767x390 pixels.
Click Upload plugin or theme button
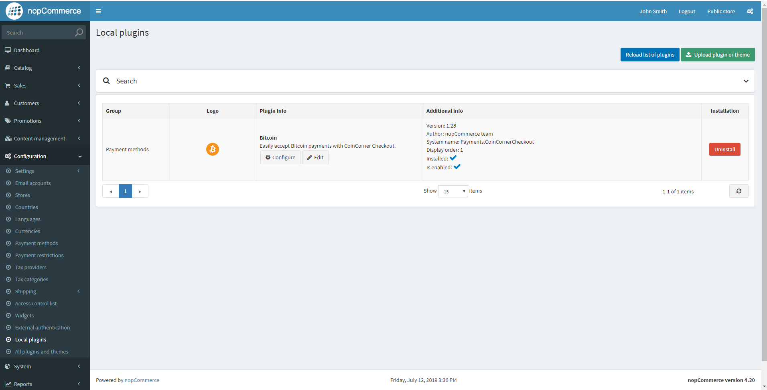pos(718,55)
